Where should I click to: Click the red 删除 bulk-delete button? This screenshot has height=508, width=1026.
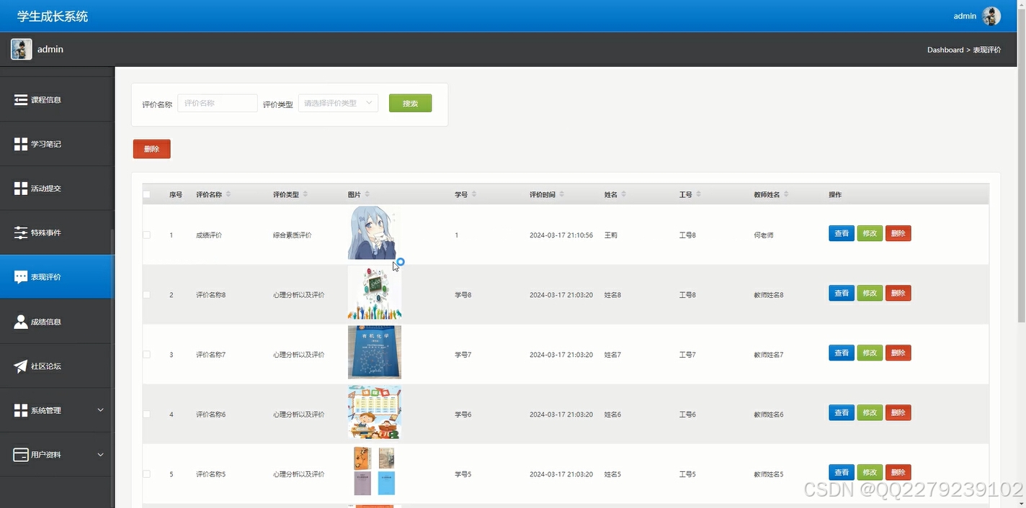[x=151, y=148]
